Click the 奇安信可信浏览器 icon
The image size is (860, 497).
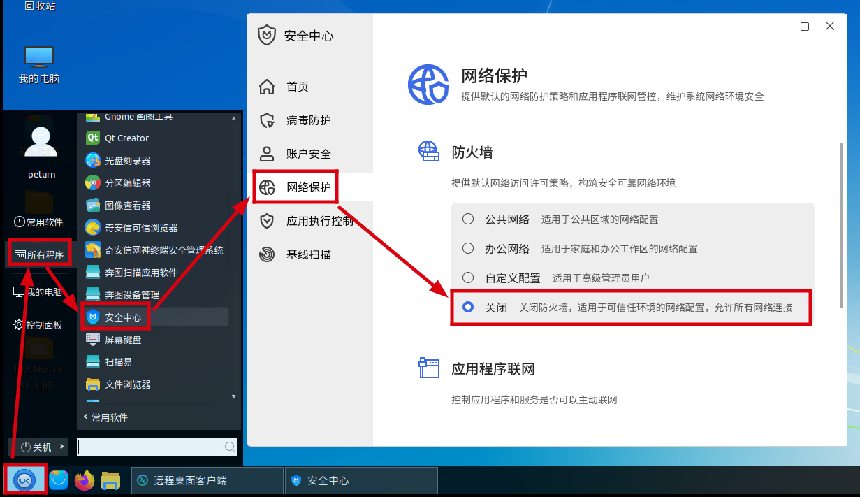pyautogui.click(x=93, y=228)
